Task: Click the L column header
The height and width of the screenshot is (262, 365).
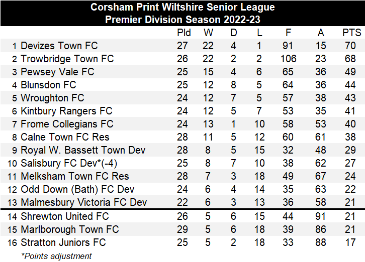Action: pyautogui.click(x=259, y=33)
